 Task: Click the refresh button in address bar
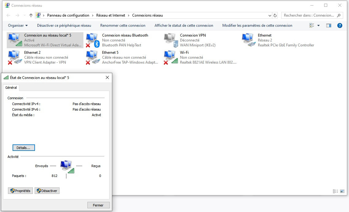(x=275, y=15)
